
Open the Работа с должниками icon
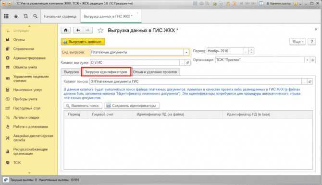click(8, 127)
